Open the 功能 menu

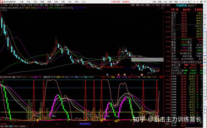pyautogui.click(x=154, y=2)
